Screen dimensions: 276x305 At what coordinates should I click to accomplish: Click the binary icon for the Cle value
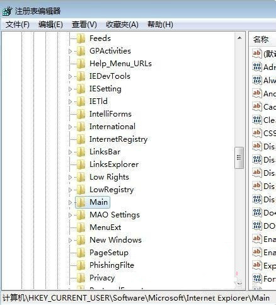click(x=257, y=120)
